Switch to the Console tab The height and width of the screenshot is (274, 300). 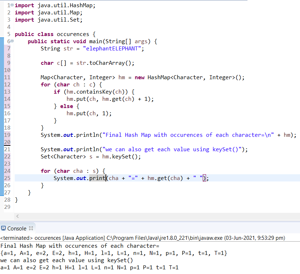pos(17,229)
